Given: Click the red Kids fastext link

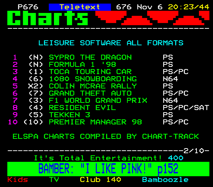Looking at the screenshot, I should (x=18, y=180).
